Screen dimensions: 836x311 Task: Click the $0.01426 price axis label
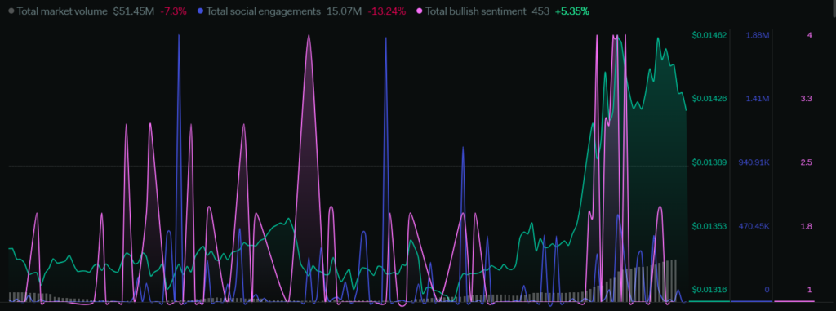tap(709, 99)
